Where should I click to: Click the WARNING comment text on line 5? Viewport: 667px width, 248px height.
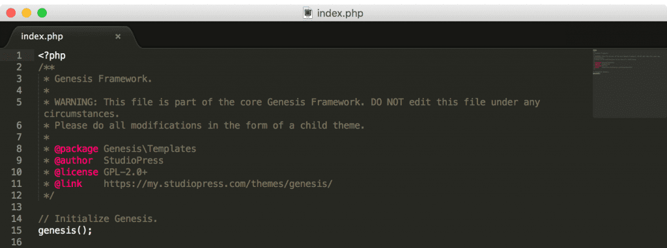pos(292,108)
